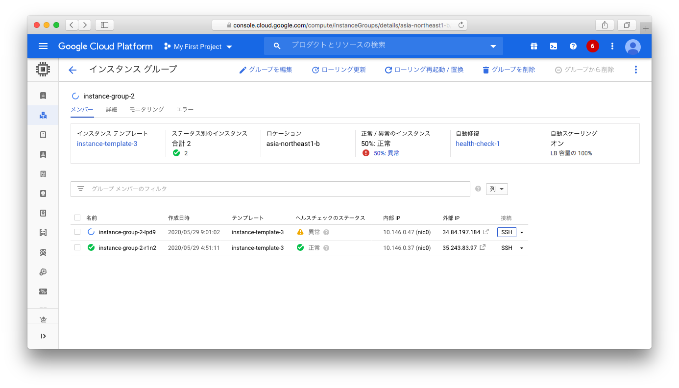Open the more options kebab in toolbar
Image resolution: width=679 pixels, height=388 pixels.
pyautogui.click(x=635, y=70)
